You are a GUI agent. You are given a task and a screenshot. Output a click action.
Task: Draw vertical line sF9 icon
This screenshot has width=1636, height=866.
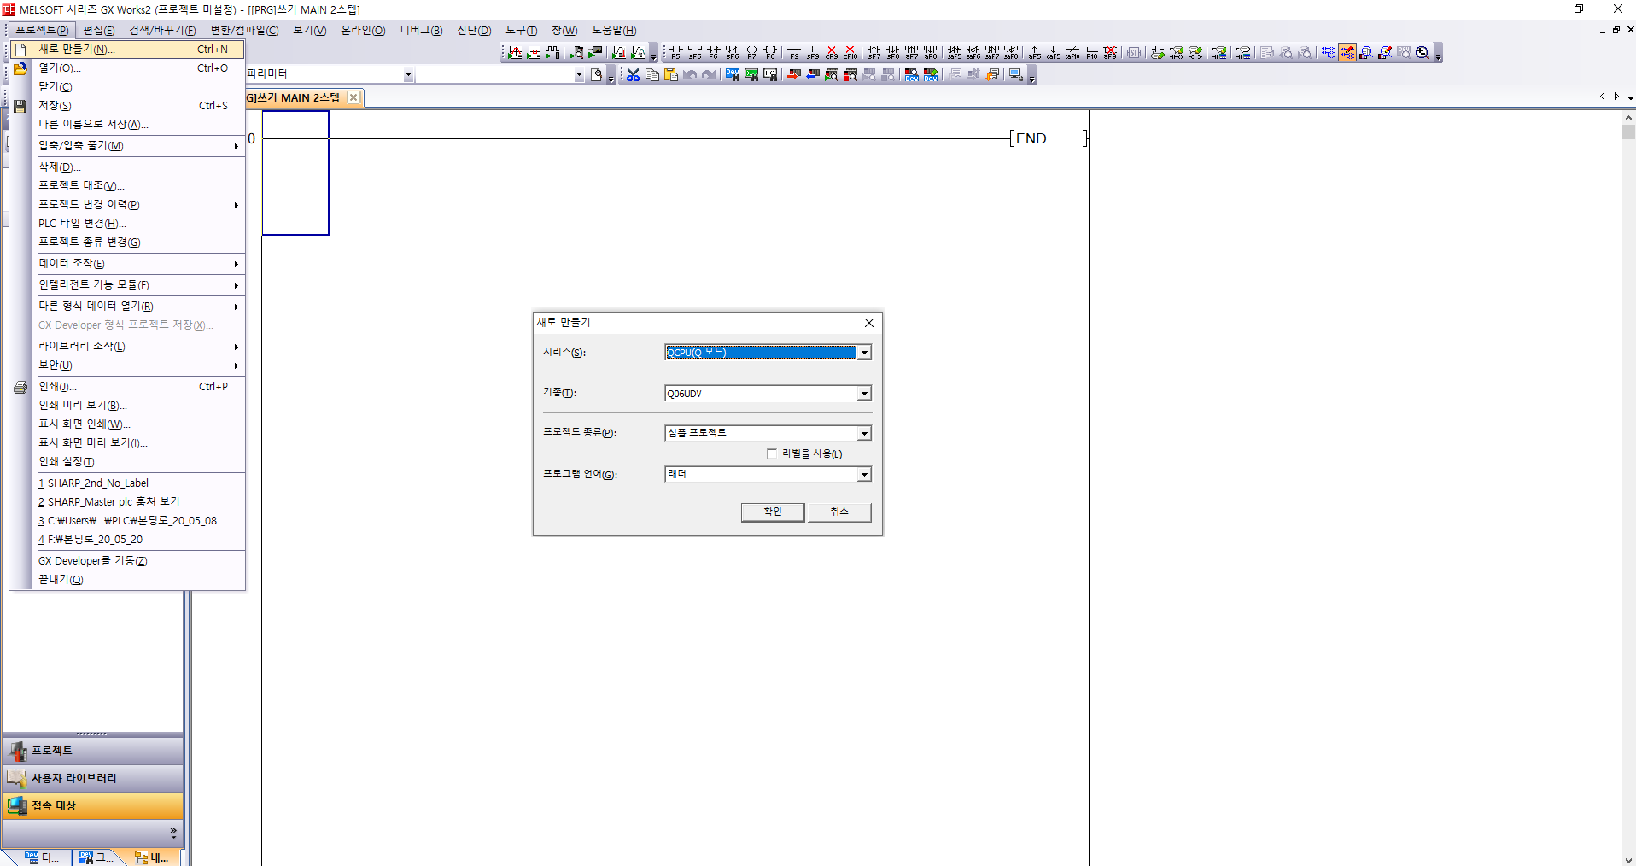[x=813, y=52]
